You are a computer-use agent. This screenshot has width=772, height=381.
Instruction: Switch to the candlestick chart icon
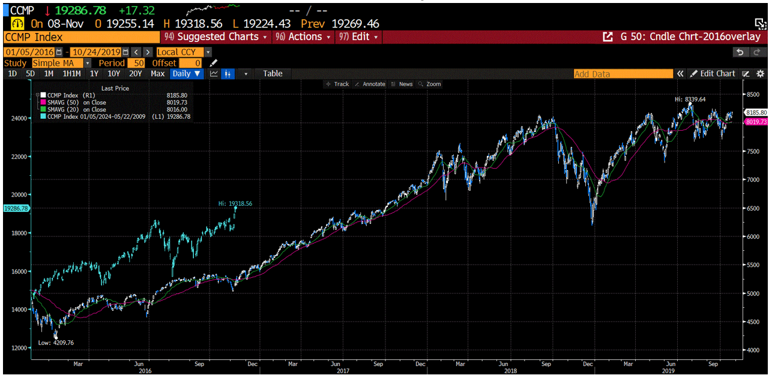pos(227,73)
